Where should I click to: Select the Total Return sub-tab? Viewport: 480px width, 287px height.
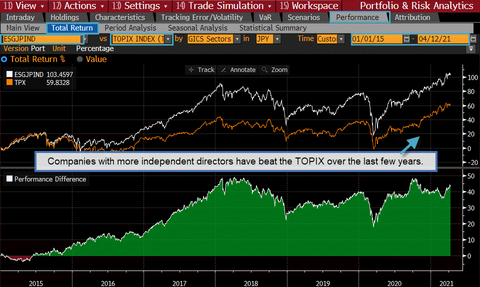(72, 28)
